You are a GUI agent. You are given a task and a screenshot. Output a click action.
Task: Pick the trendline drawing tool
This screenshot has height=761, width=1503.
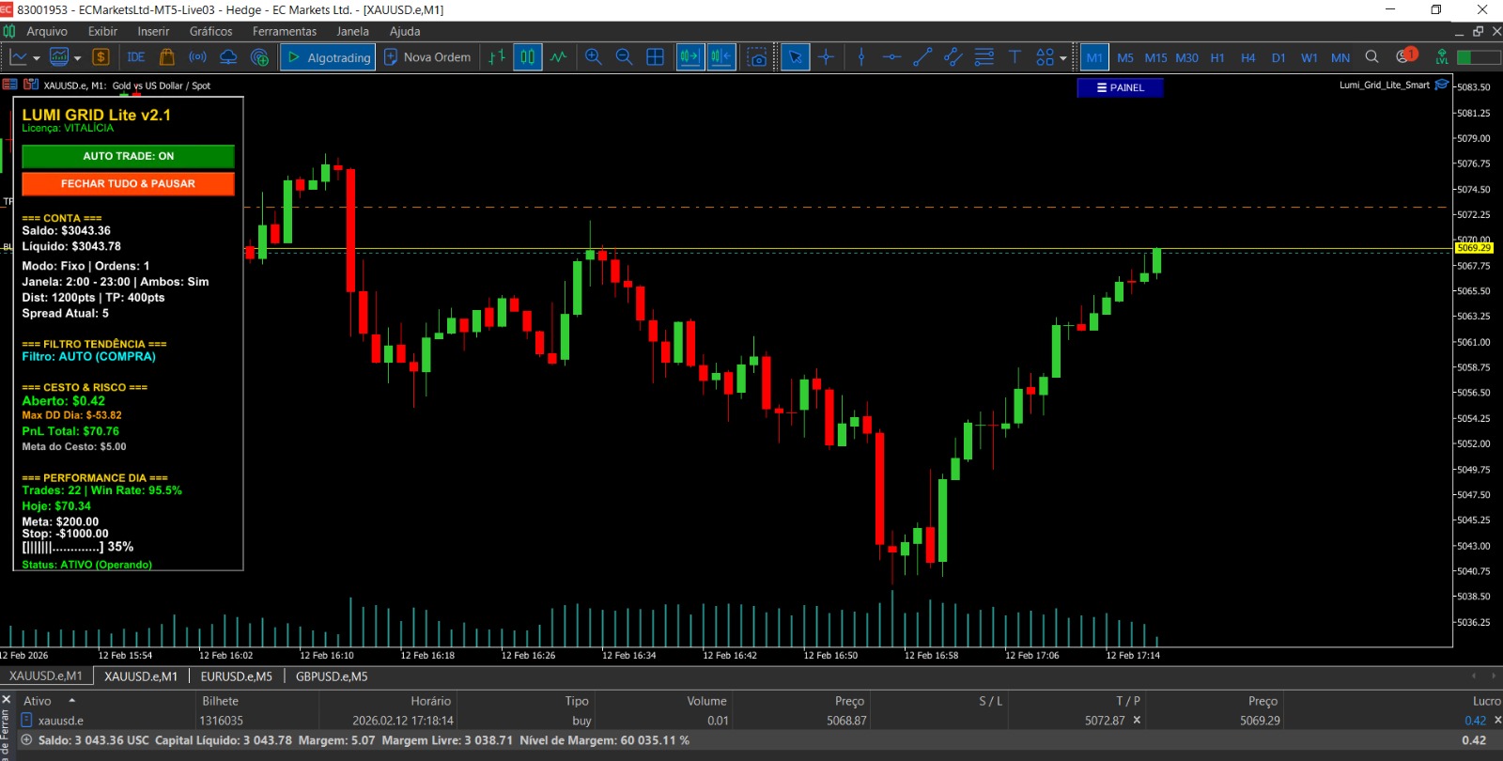(x=922, y=57)
